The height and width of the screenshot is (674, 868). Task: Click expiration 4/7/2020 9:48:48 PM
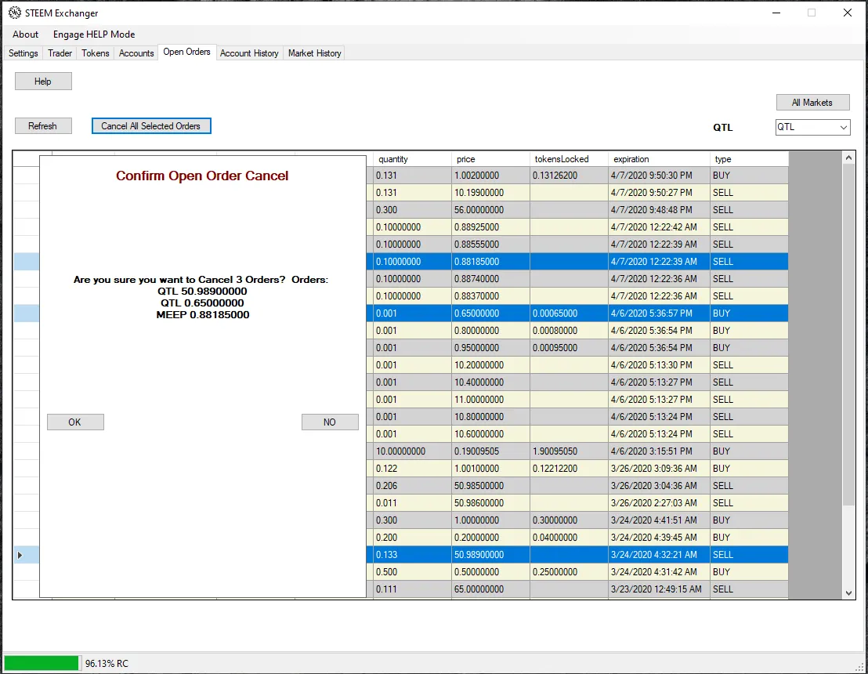[x=660, y=210]
